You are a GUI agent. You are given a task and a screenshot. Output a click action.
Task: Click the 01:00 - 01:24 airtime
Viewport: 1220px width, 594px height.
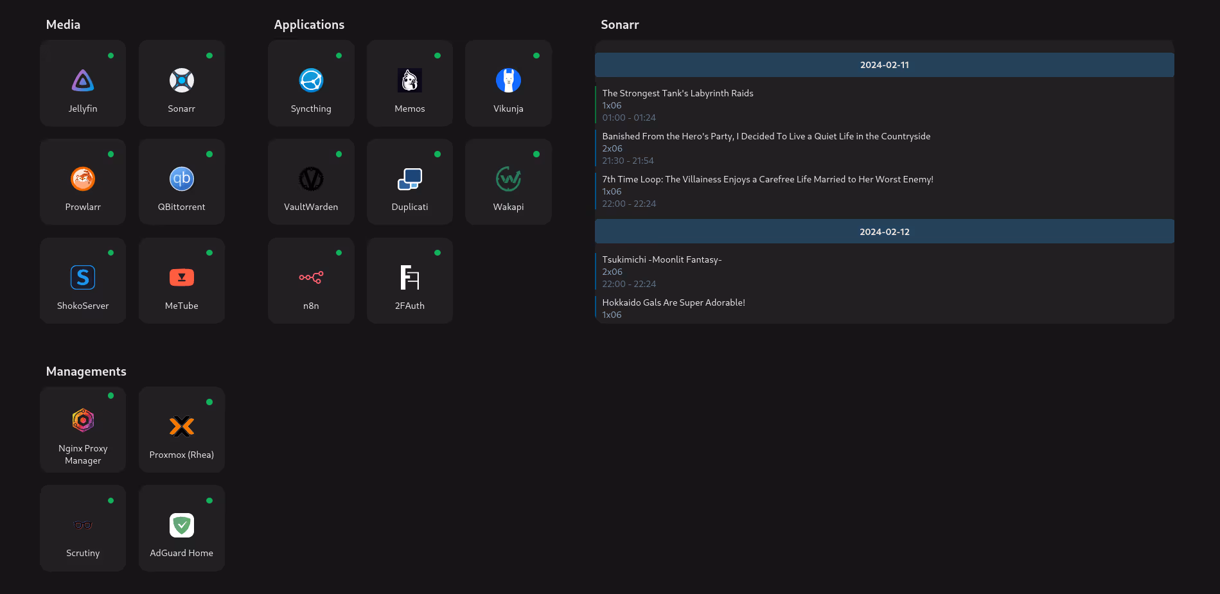pos(629,118)
